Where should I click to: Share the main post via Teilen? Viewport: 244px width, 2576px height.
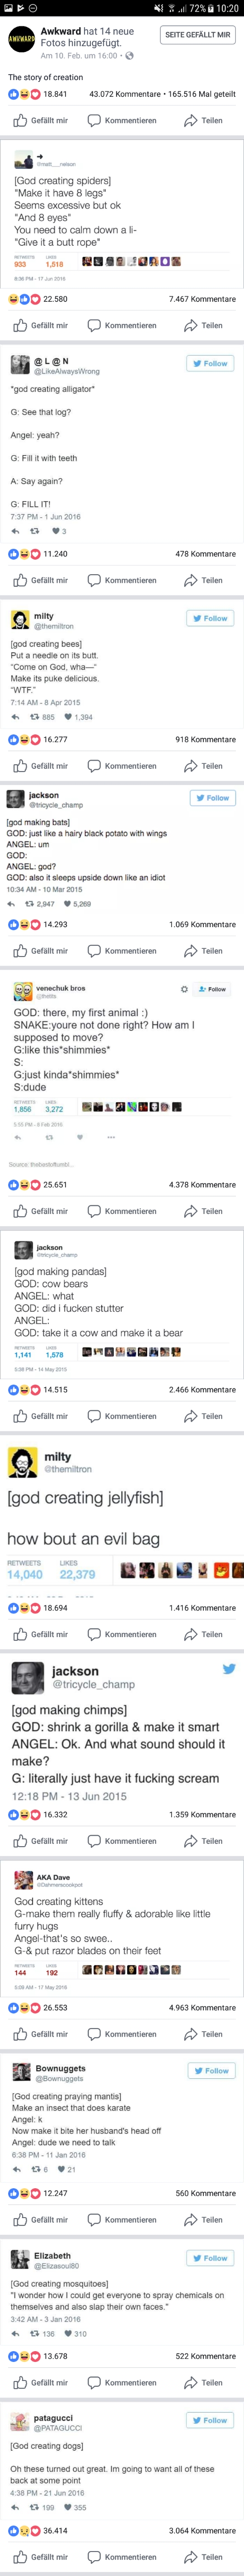(x=203, y=121)
